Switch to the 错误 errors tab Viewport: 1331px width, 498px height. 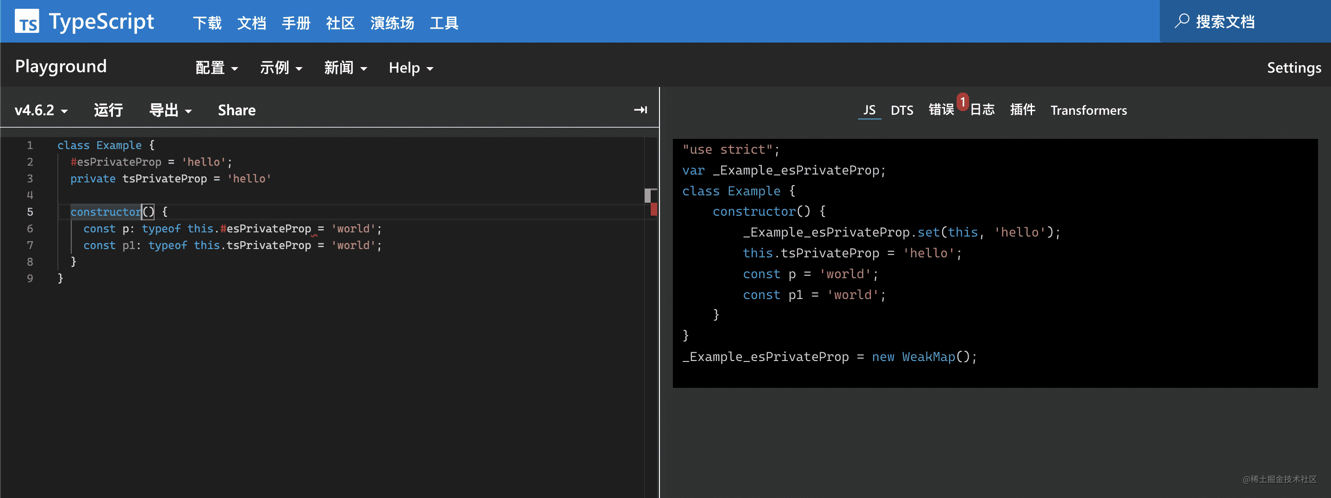click(x=941, y=110)
